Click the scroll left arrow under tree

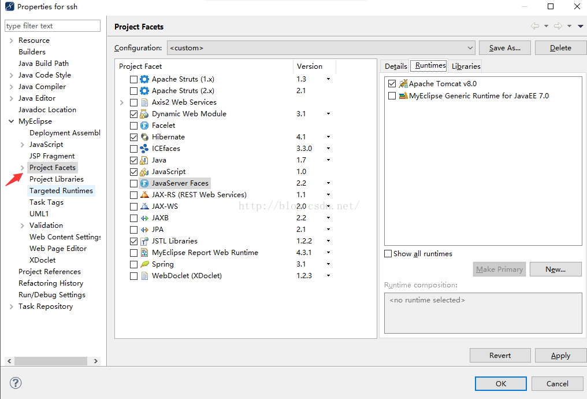(x=9, y=361)
